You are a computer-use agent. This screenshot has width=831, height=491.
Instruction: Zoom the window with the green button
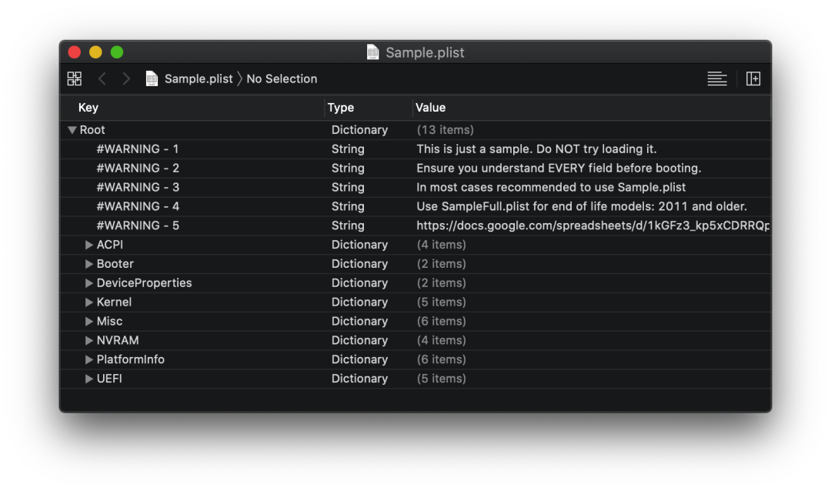117,52
